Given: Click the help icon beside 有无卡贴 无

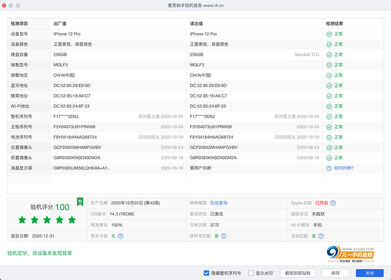Looking at the screenshot, I should [120, 236].
